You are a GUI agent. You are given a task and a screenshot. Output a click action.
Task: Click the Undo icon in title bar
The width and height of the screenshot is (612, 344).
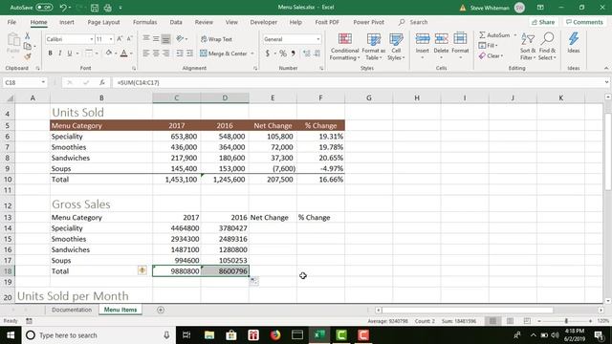pyautogui.click(x=63, y=8)
